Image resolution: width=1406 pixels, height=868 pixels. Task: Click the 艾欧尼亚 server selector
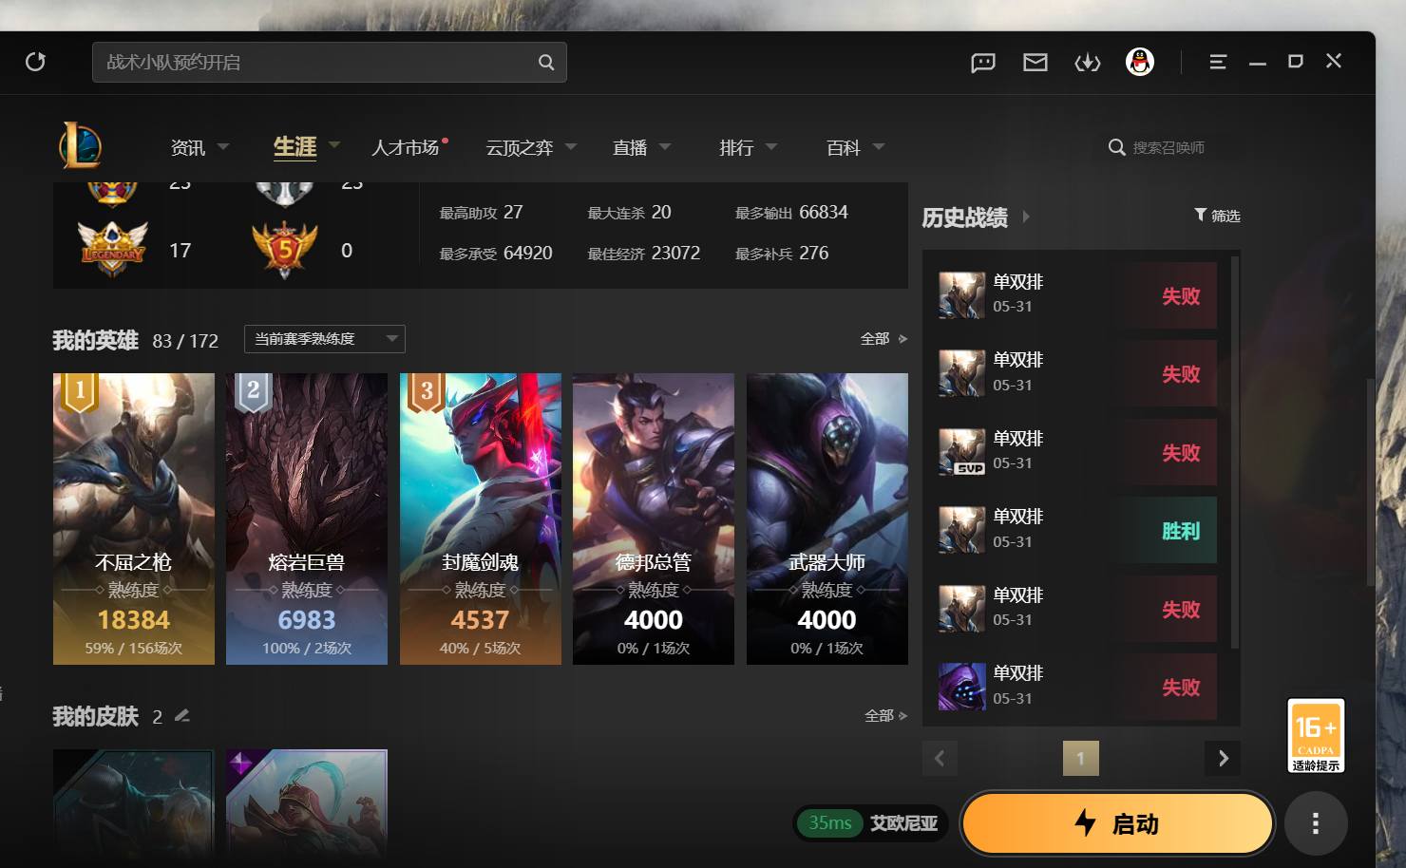tap(903, 823)
